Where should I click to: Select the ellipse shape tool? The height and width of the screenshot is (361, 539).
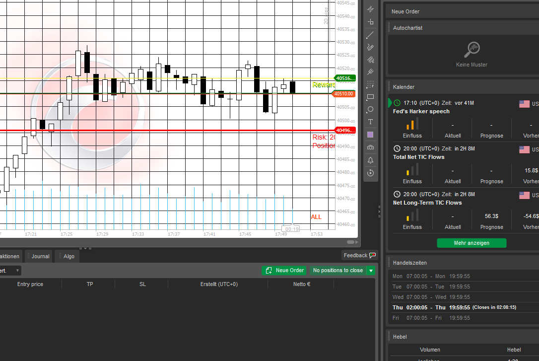point(370,109)
